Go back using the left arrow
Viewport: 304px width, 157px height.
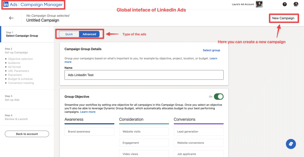[x=11, y=18]
